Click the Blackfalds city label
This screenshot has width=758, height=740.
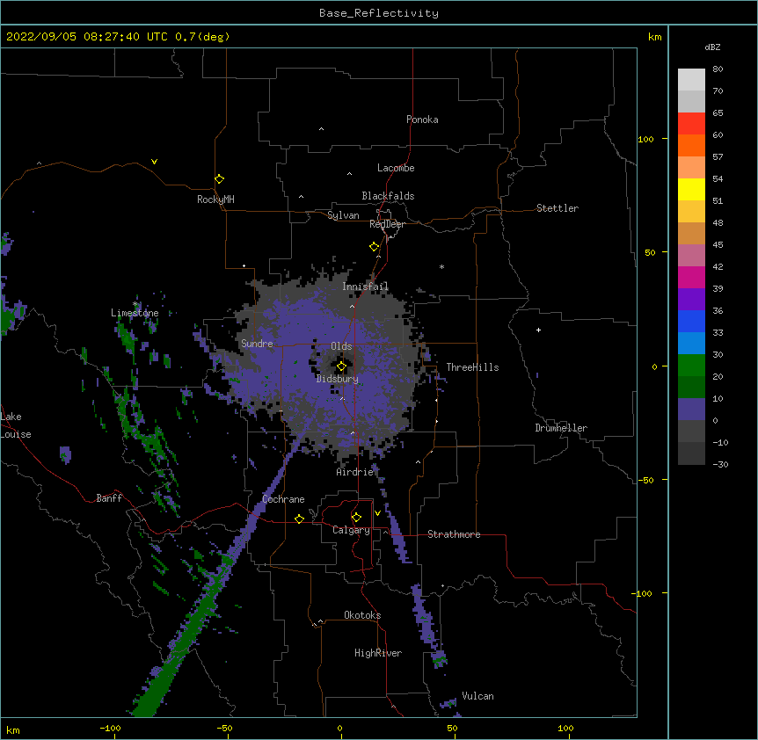point(388,196)
